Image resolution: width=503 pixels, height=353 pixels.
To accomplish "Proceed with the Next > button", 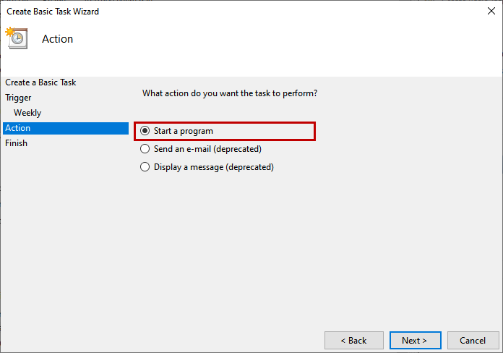I will pyautogui.click(x=415, y=340).
